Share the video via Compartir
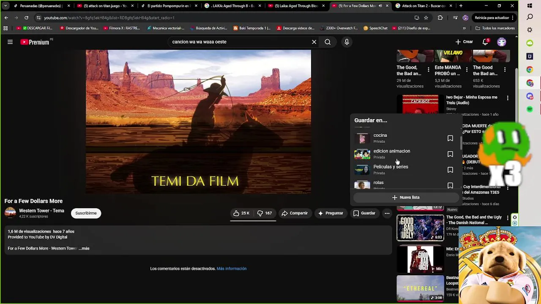The height and width of the screenshot is (304, 541). (295, 213)
